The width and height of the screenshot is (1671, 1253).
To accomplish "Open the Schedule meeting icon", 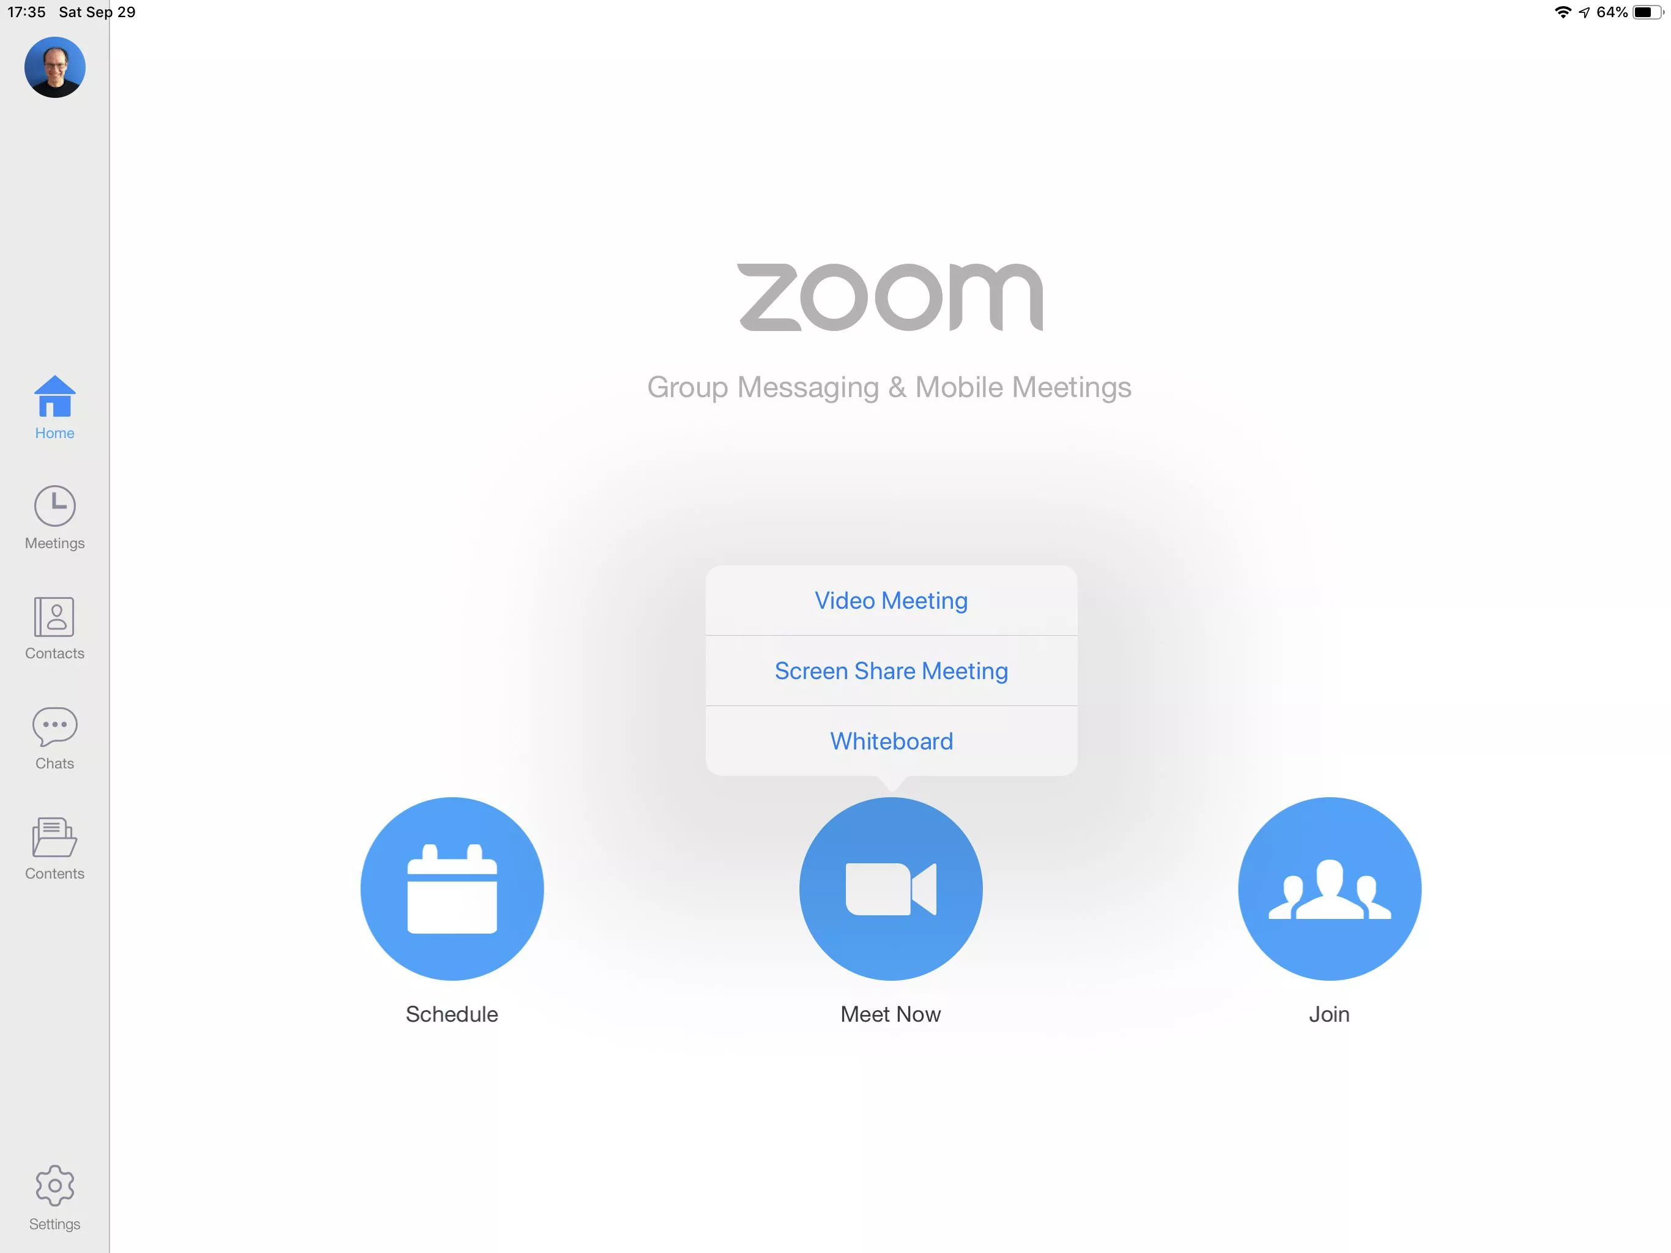I will pyautogui.click(x=453, y=890).
